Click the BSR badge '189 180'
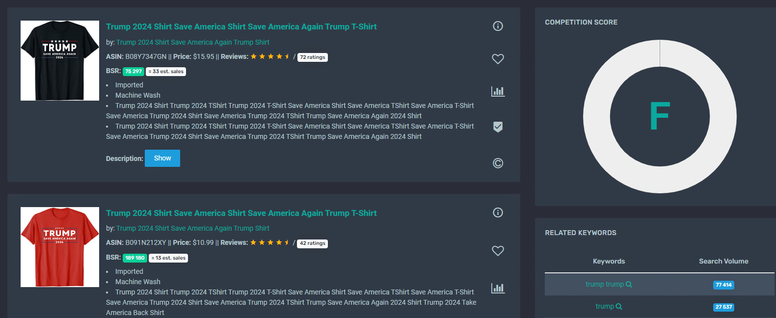This screenshot has height=318, width=776. pyautogui.click(x=135, y=258)
